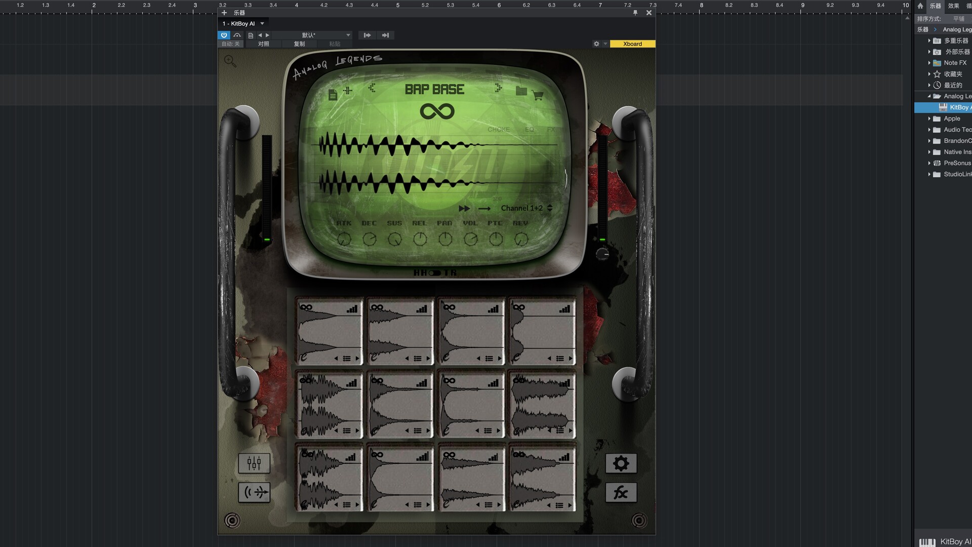
Task: Open the sample list icon on the top-left pad
Action: tap(347, 359)
